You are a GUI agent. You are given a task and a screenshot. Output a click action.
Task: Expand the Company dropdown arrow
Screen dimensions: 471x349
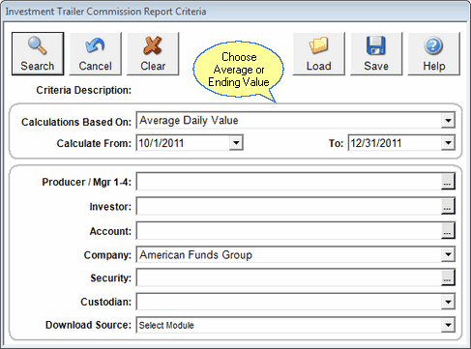[448, 255]
